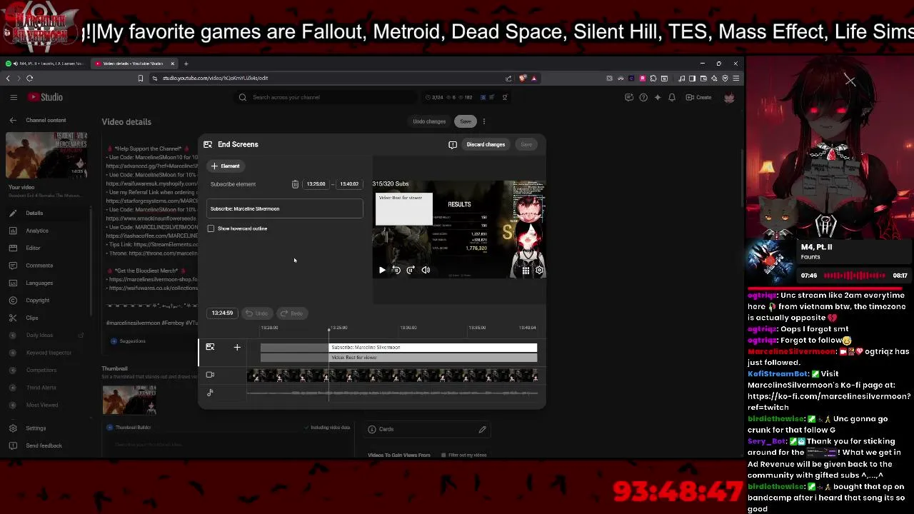
Task: Open the Details sidebar tab
Action: click(46, 213)
